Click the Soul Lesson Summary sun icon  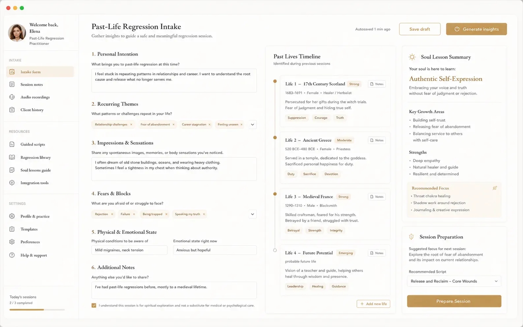(x=412, y=57)
